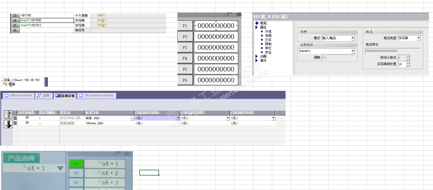The width and height of the screenshot is (433, 190).
Task: Click the 标准字体 column header
Action: click(x=110, y=113)
